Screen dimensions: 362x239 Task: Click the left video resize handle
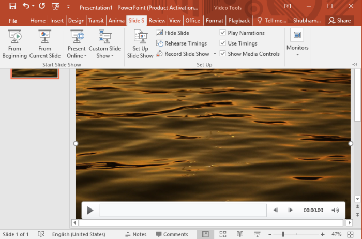click(x=76, y=144)
